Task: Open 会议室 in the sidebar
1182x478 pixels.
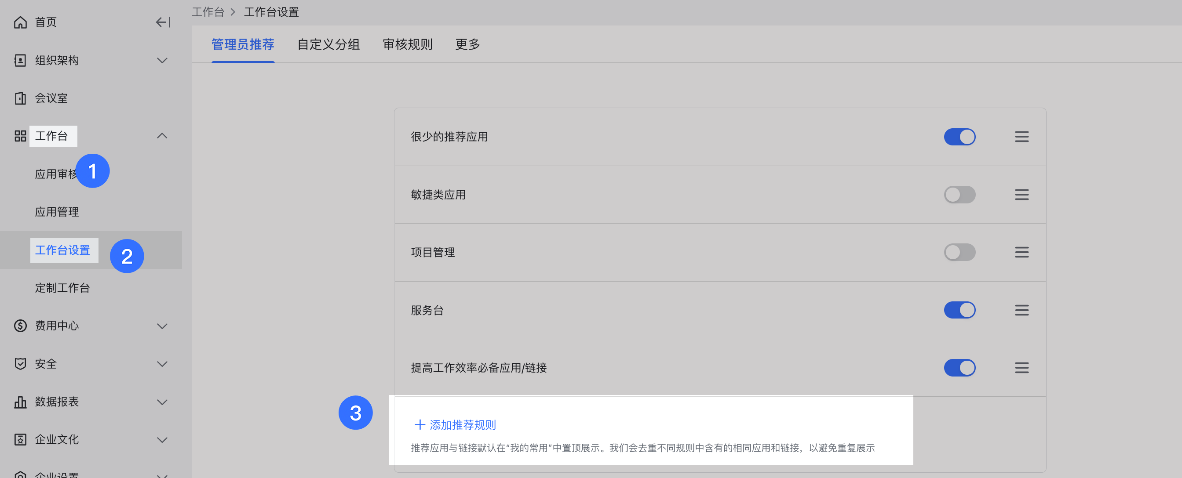Action: [x=51, y=98]
